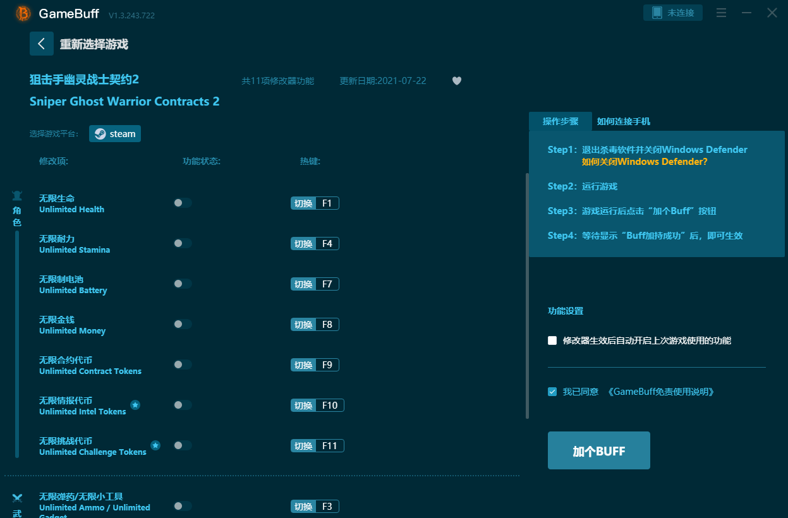
Task: Go back using the arrow button
Action: (x=42, y=44)
